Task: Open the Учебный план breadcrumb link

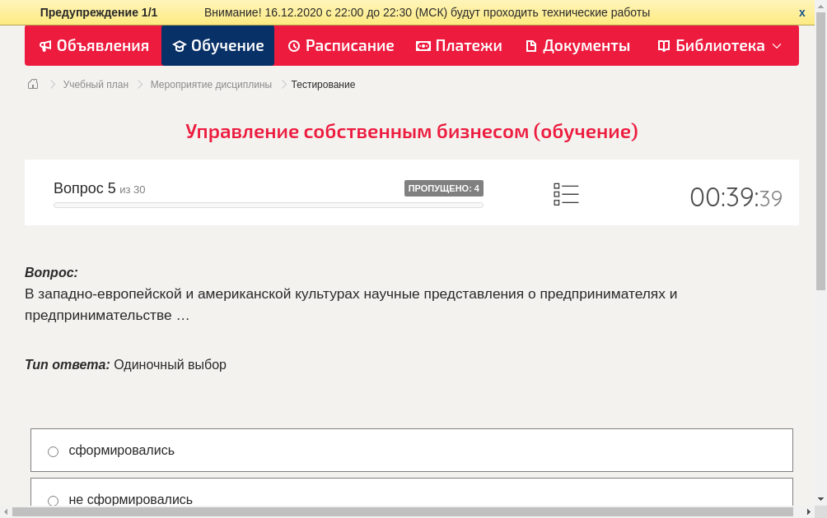Action: [x=96, y=85]
